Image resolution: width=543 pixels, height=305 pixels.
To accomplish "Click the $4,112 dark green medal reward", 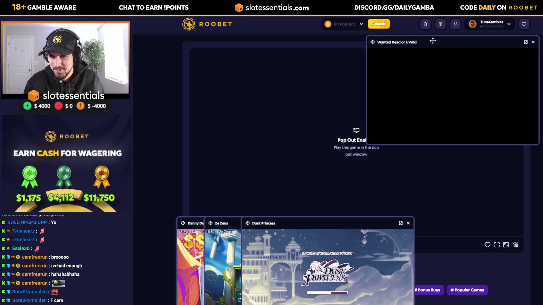I will point(64,177).
